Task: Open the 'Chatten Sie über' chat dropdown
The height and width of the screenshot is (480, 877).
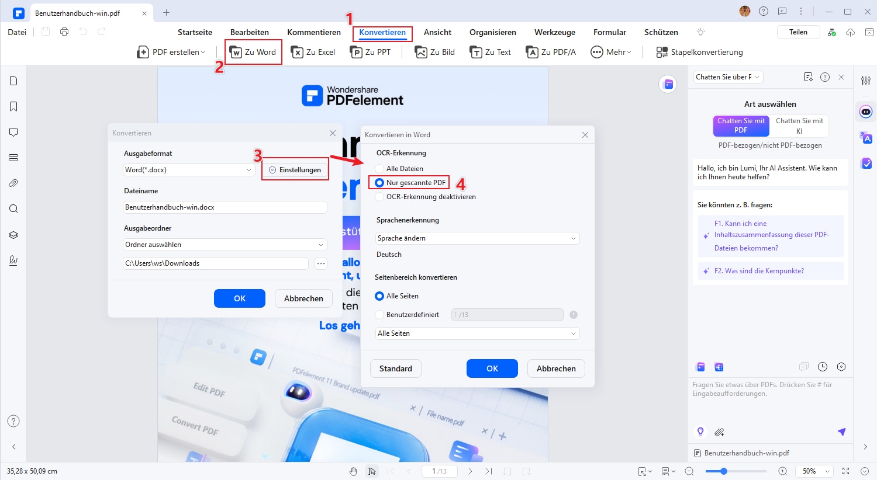Action: (728, 77)
